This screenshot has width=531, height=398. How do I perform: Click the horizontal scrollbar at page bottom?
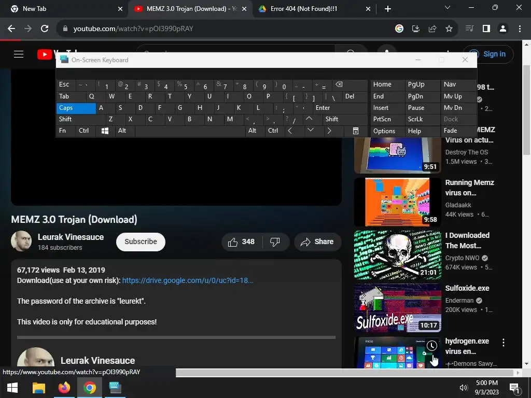point(345,373)
